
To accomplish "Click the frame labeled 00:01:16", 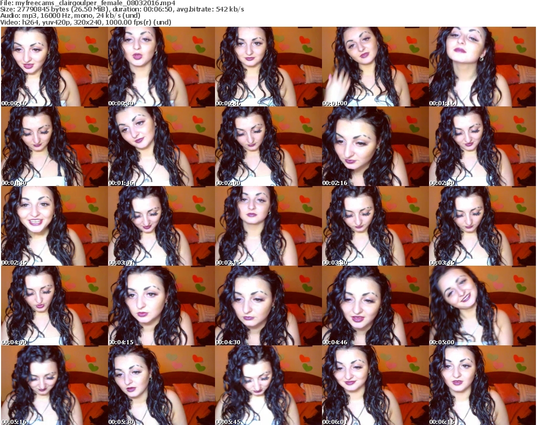I will pyautogui.click(x=482, y=67).
